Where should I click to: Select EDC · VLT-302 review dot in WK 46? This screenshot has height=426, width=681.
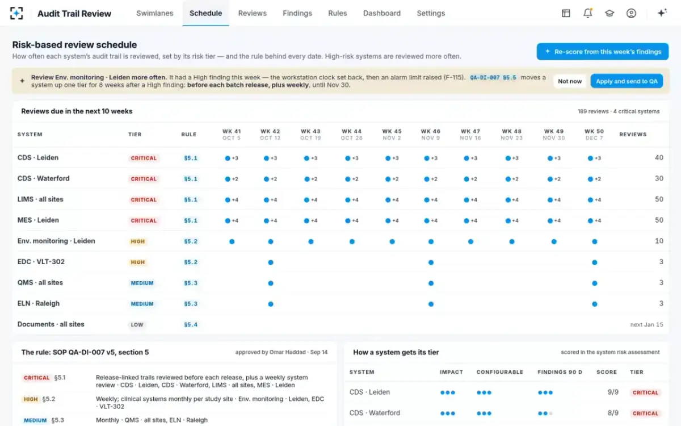click(431, 262)
